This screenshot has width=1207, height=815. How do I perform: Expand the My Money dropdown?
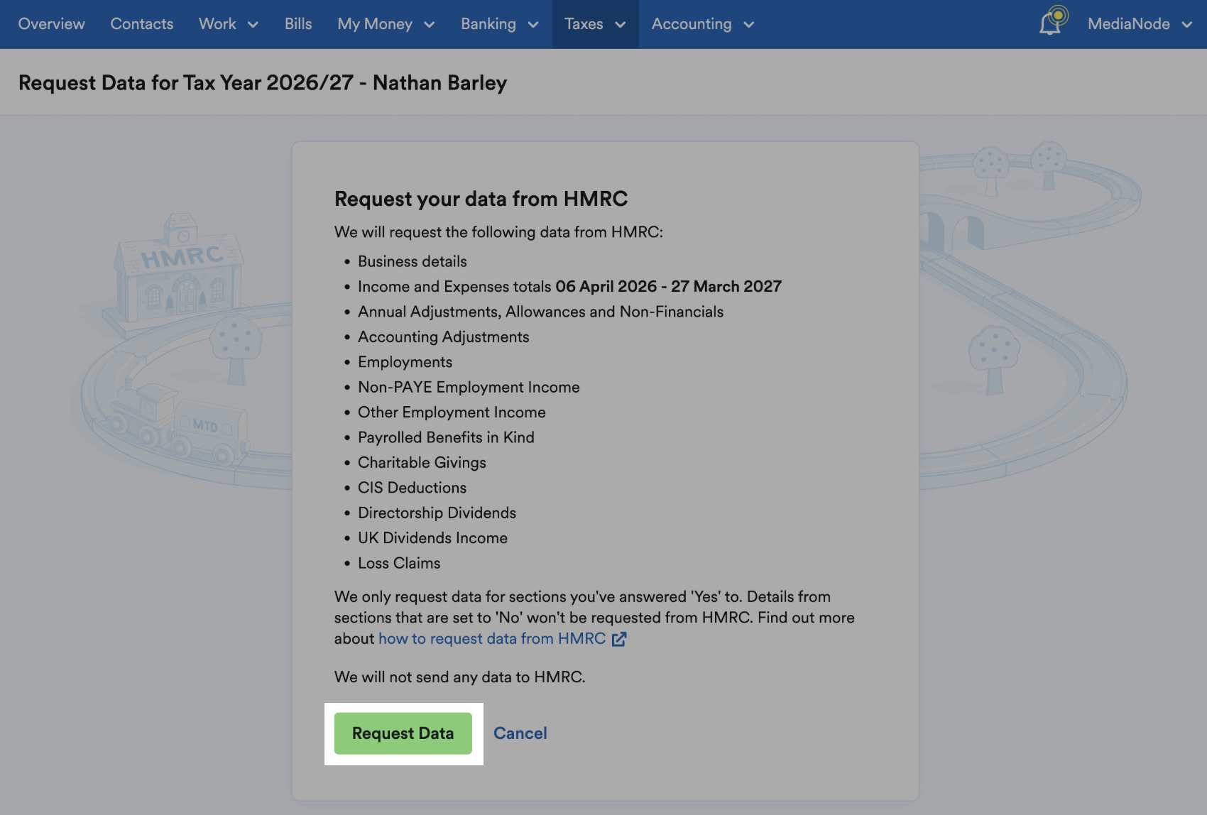tap(386, 24)
